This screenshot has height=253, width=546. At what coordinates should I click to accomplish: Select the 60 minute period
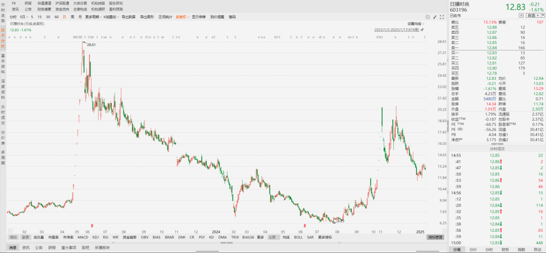(57, 17)
